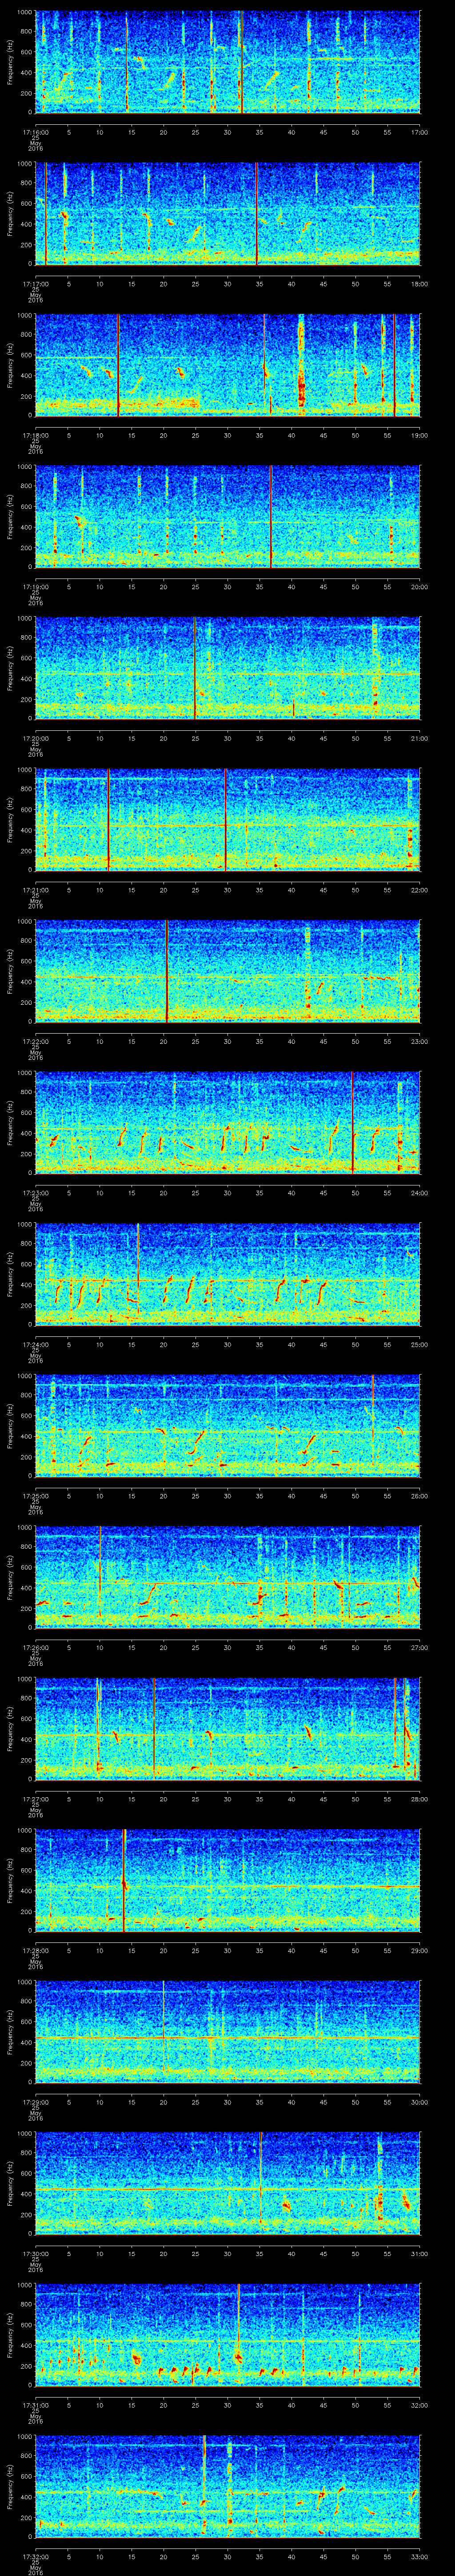Click the '25:00' end-of-axis label
Image resolution: width=455 pixels, height=2576 pixels.
[419, 1345]
